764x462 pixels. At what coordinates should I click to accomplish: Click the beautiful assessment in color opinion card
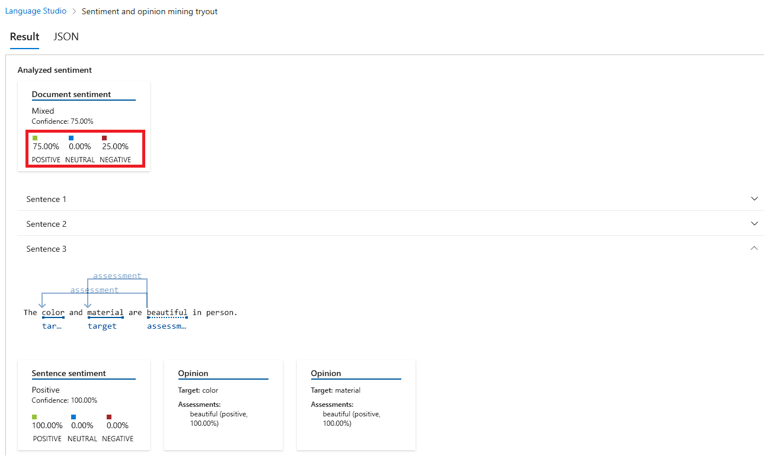tap(219, 419)
